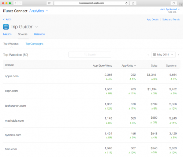Open the Safari share icon
Viewport: 183px width, 157px height.
point(133,3)
